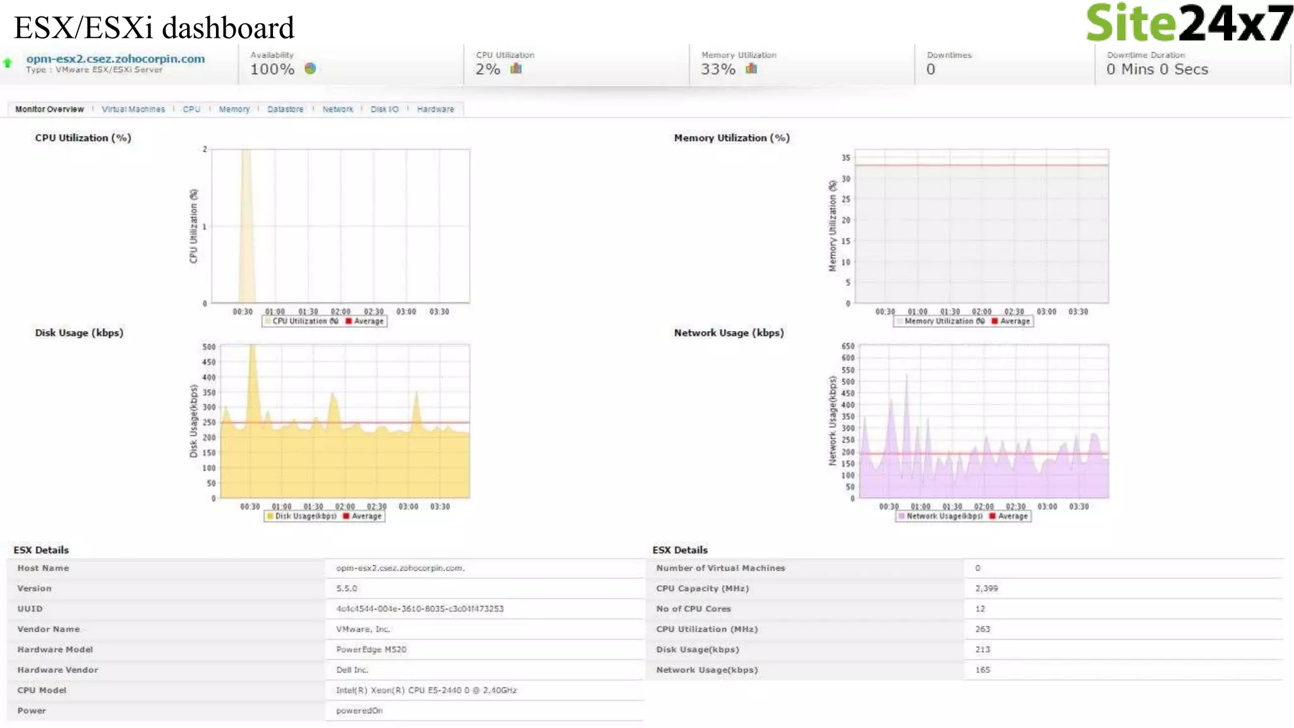Click the 100% availability value

(272, 70)
